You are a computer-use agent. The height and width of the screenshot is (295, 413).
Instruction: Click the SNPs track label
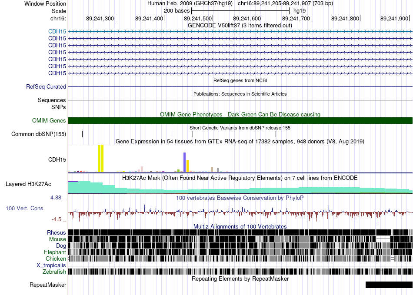59,107
